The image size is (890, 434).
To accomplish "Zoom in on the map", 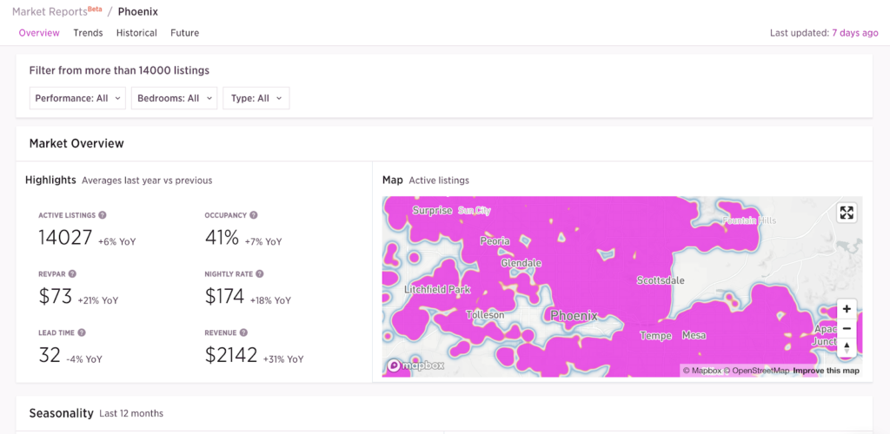I will [x=847, y=309].
